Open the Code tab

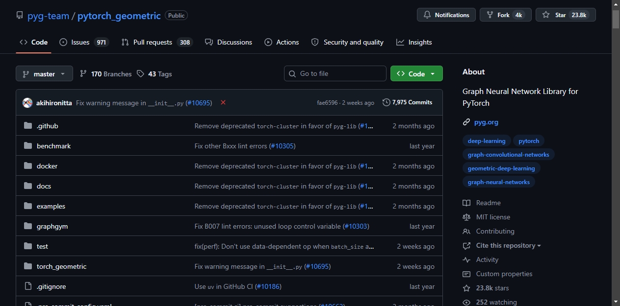coord(33,42)
